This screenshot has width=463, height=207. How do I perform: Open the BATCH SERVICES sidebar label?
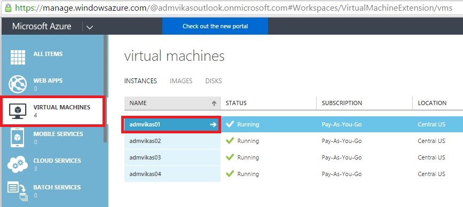tap(57, 187)
